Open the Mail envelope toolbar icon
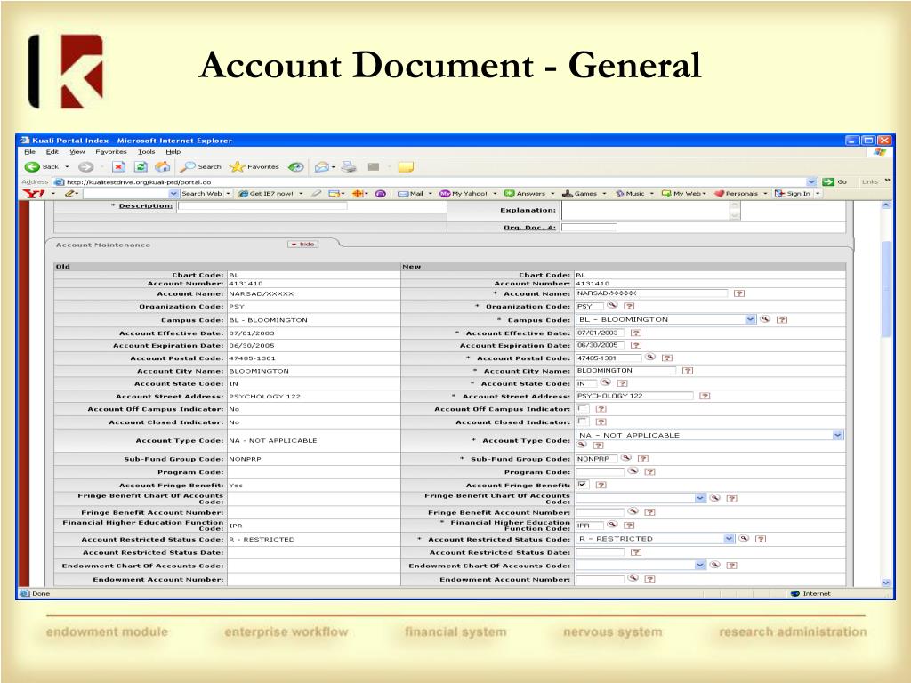 (x=322, y=166)
